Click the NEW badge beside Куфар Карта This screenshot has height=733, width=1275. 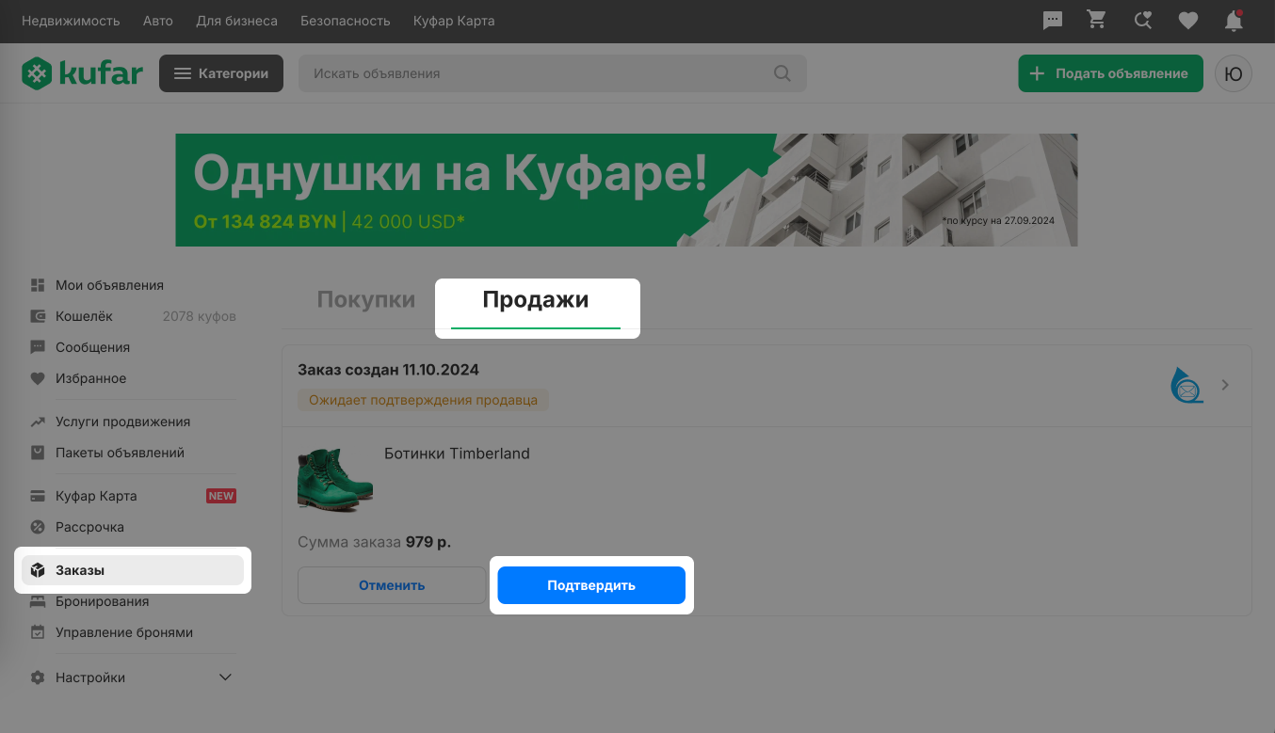(x=221, y=496)
